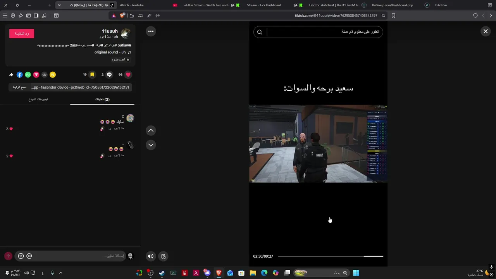Like the video with the red heart icon
496x279 pixels.
click(128, 75)
